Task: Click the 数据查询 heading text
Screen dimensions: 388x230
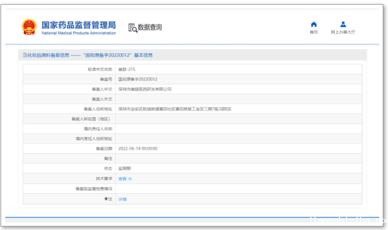Action: (x=150, y=28)
